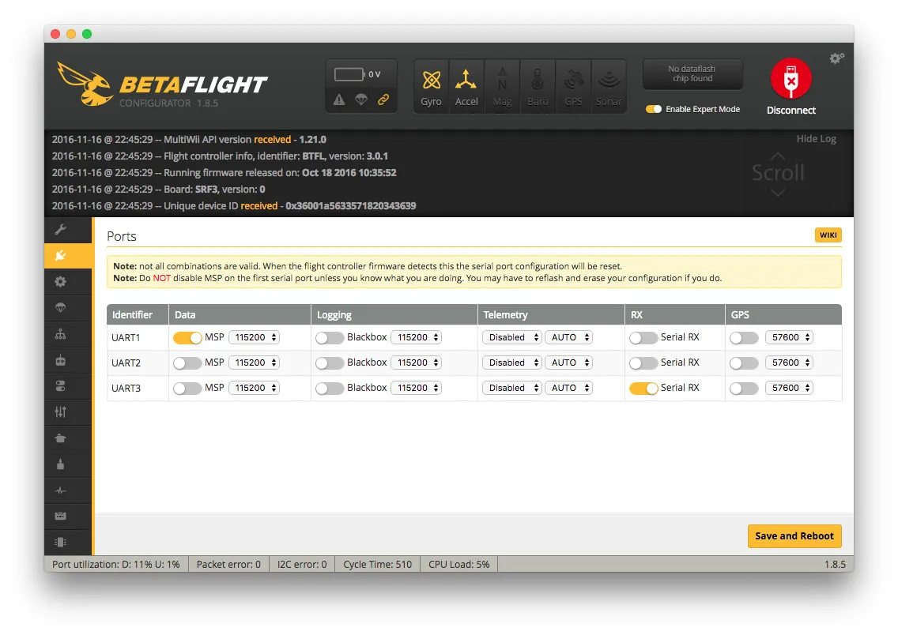Screen dimensions: 898x635
Task: Open the Sensors pulse-wave icon in sidebar
Action: pyautogui.click(x=60, y=490)
